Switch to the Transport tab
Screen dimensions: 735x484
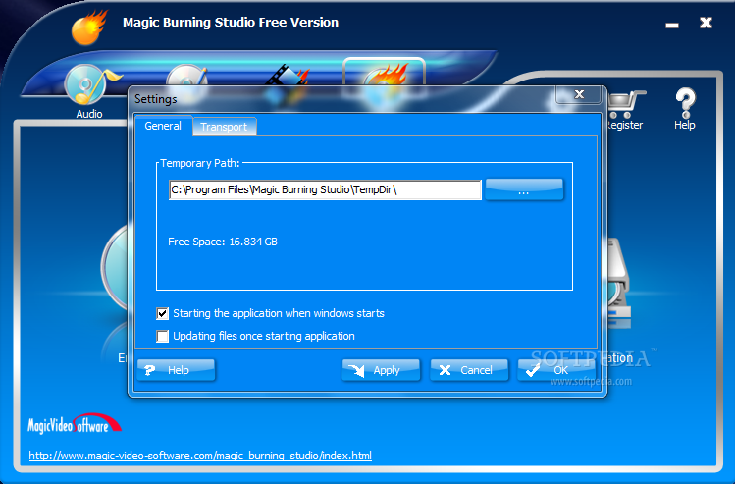(224, 127)
